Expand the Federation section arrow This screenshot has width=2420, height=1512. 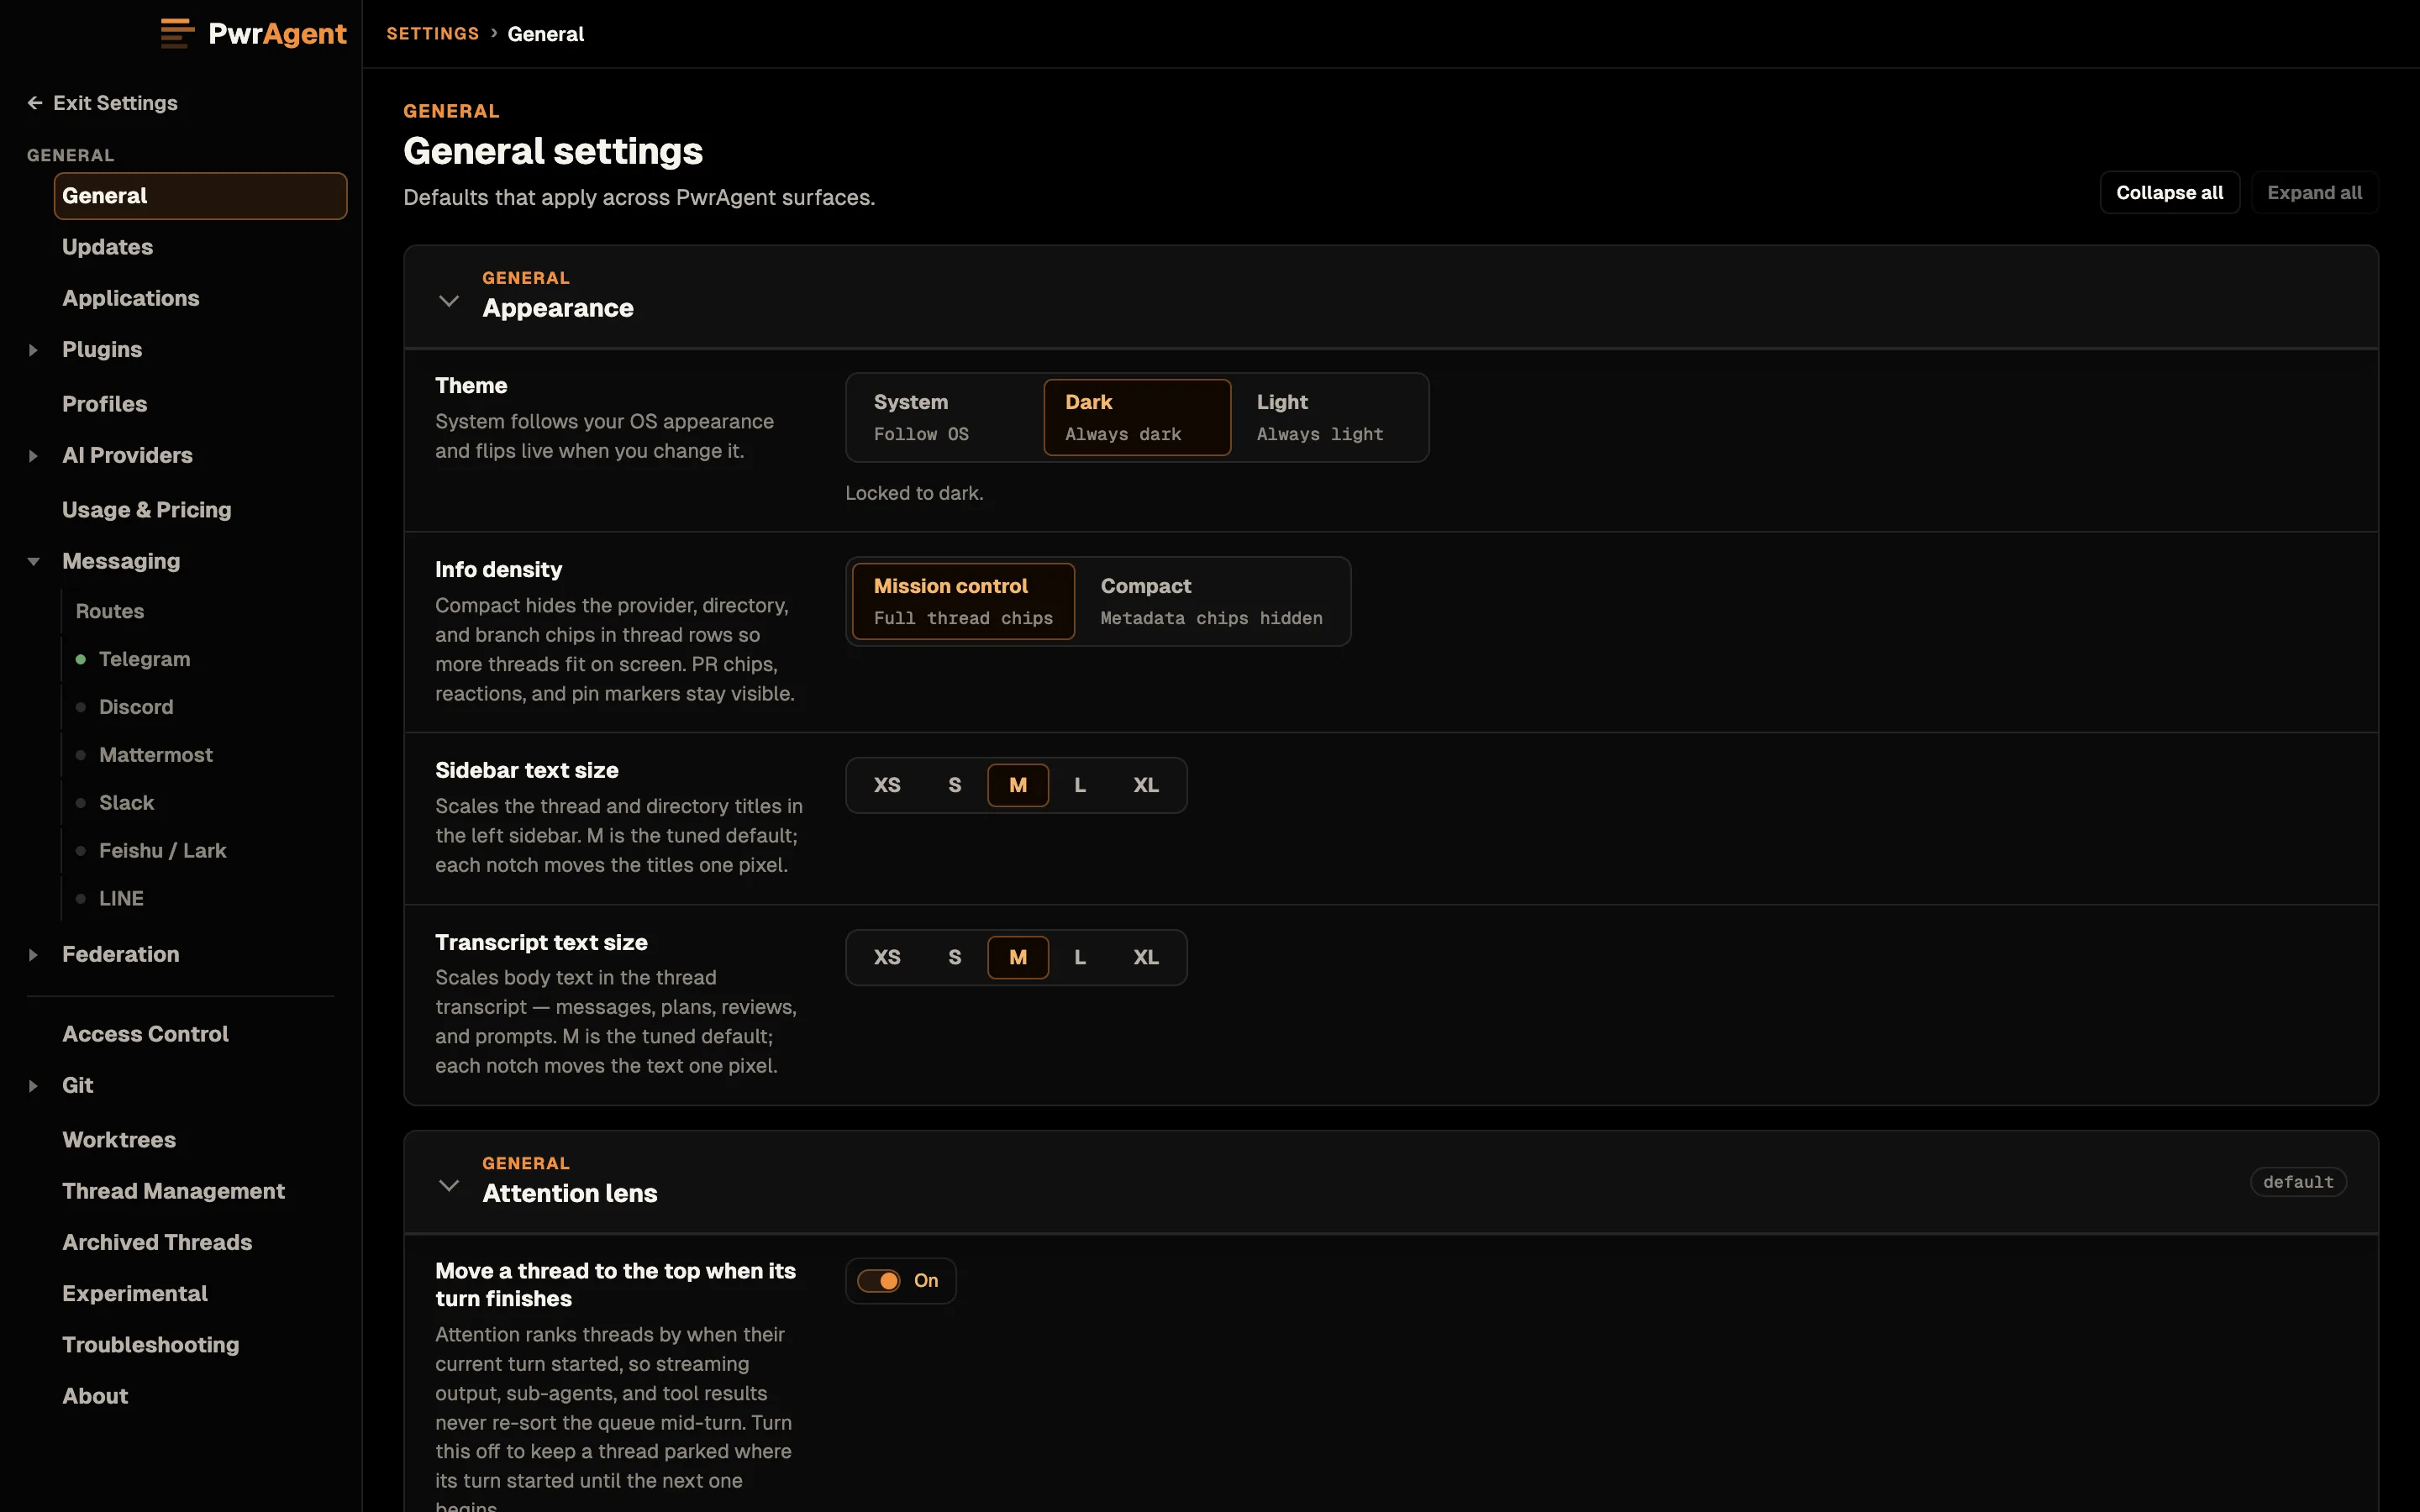[33, 955]
